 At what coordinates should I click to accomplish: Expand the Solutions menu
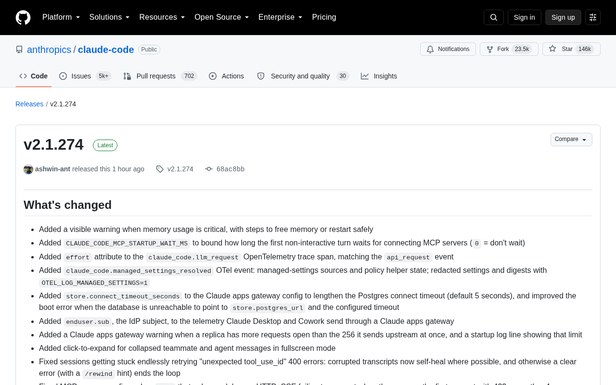tap(110, 17)
